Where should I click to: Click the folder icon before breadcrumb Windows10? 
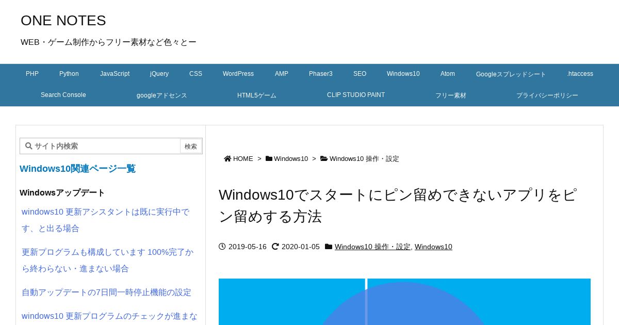269,158
